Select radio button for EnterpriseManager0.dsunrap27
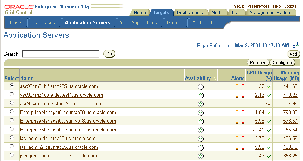This screenshot has height=161, width=303. [x=12, y=129]
